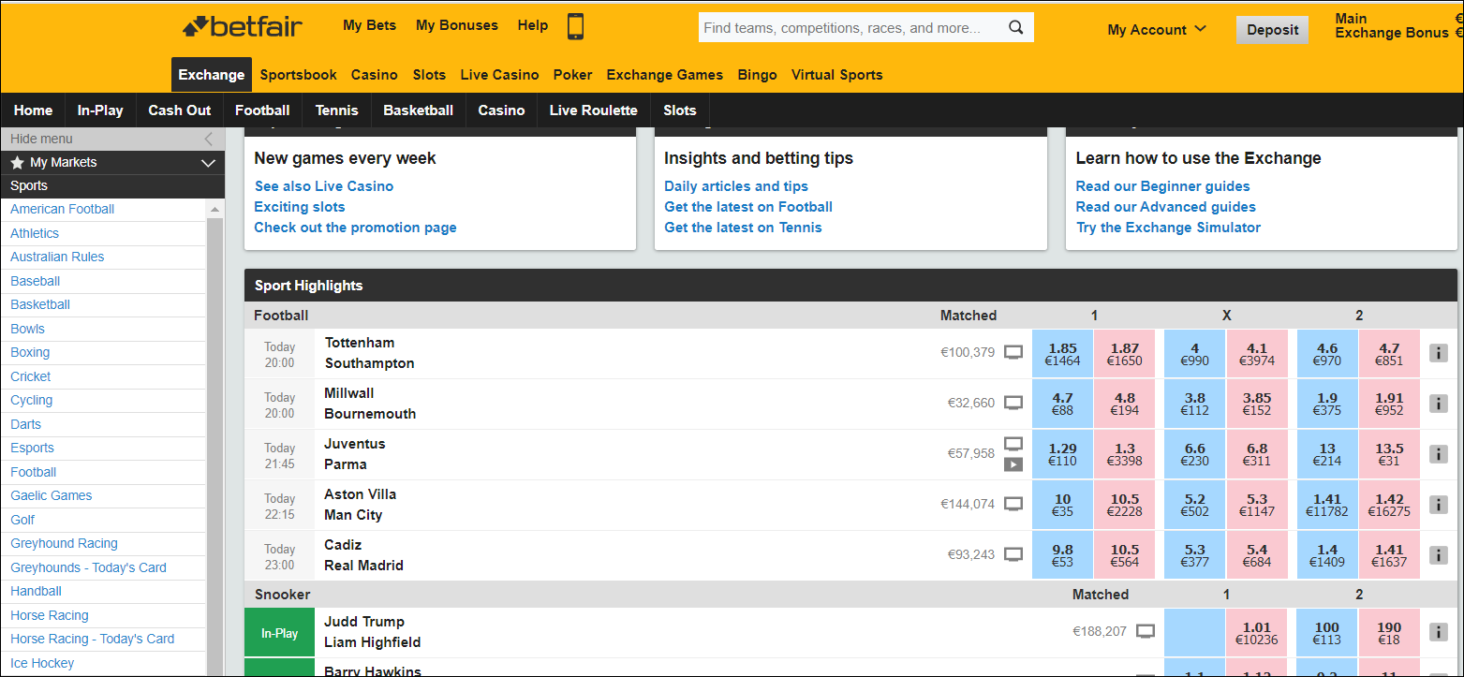Click the Deposit button
This screenshot has height=677, width=1464.
click(1273, 30)
